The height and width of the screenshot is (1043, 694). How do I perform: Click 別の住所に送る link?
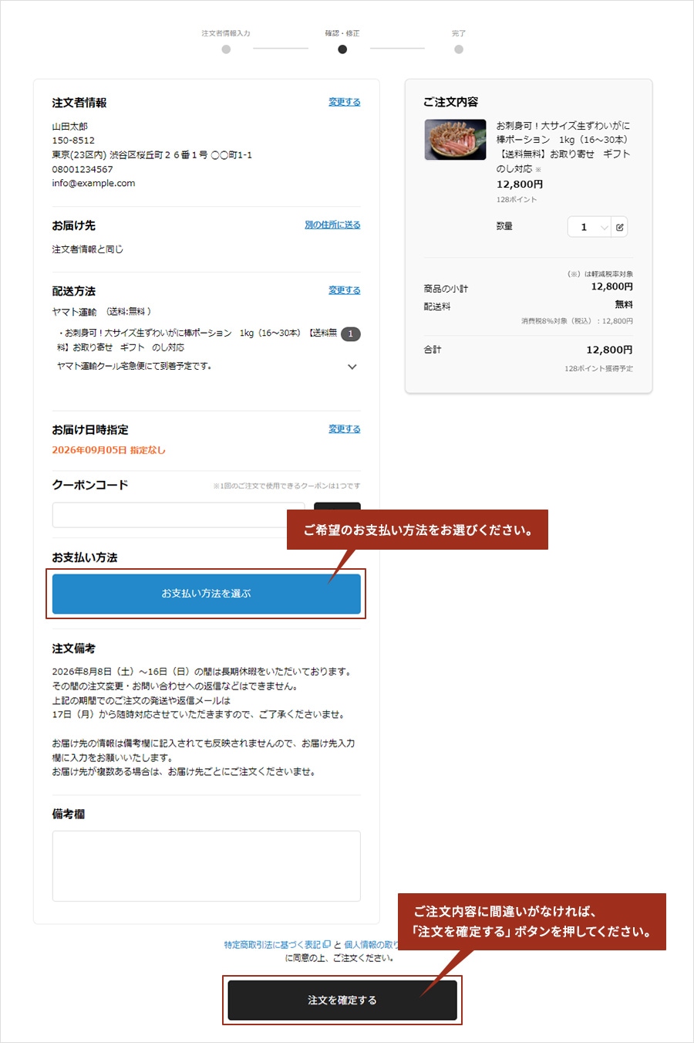[332, 225]
